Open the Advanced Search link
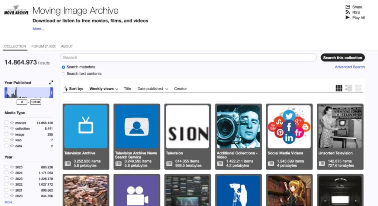The height and width of the screenshot is (206, 378). click(350, 67)
